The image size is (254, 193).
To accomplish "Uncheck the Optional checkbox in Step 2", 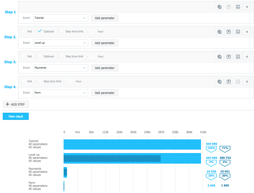I will (40, 31).
